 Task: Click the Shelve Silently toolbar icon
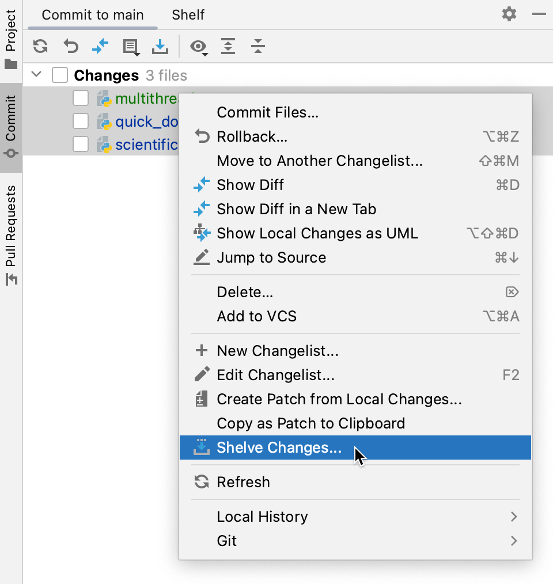[160, 47]
